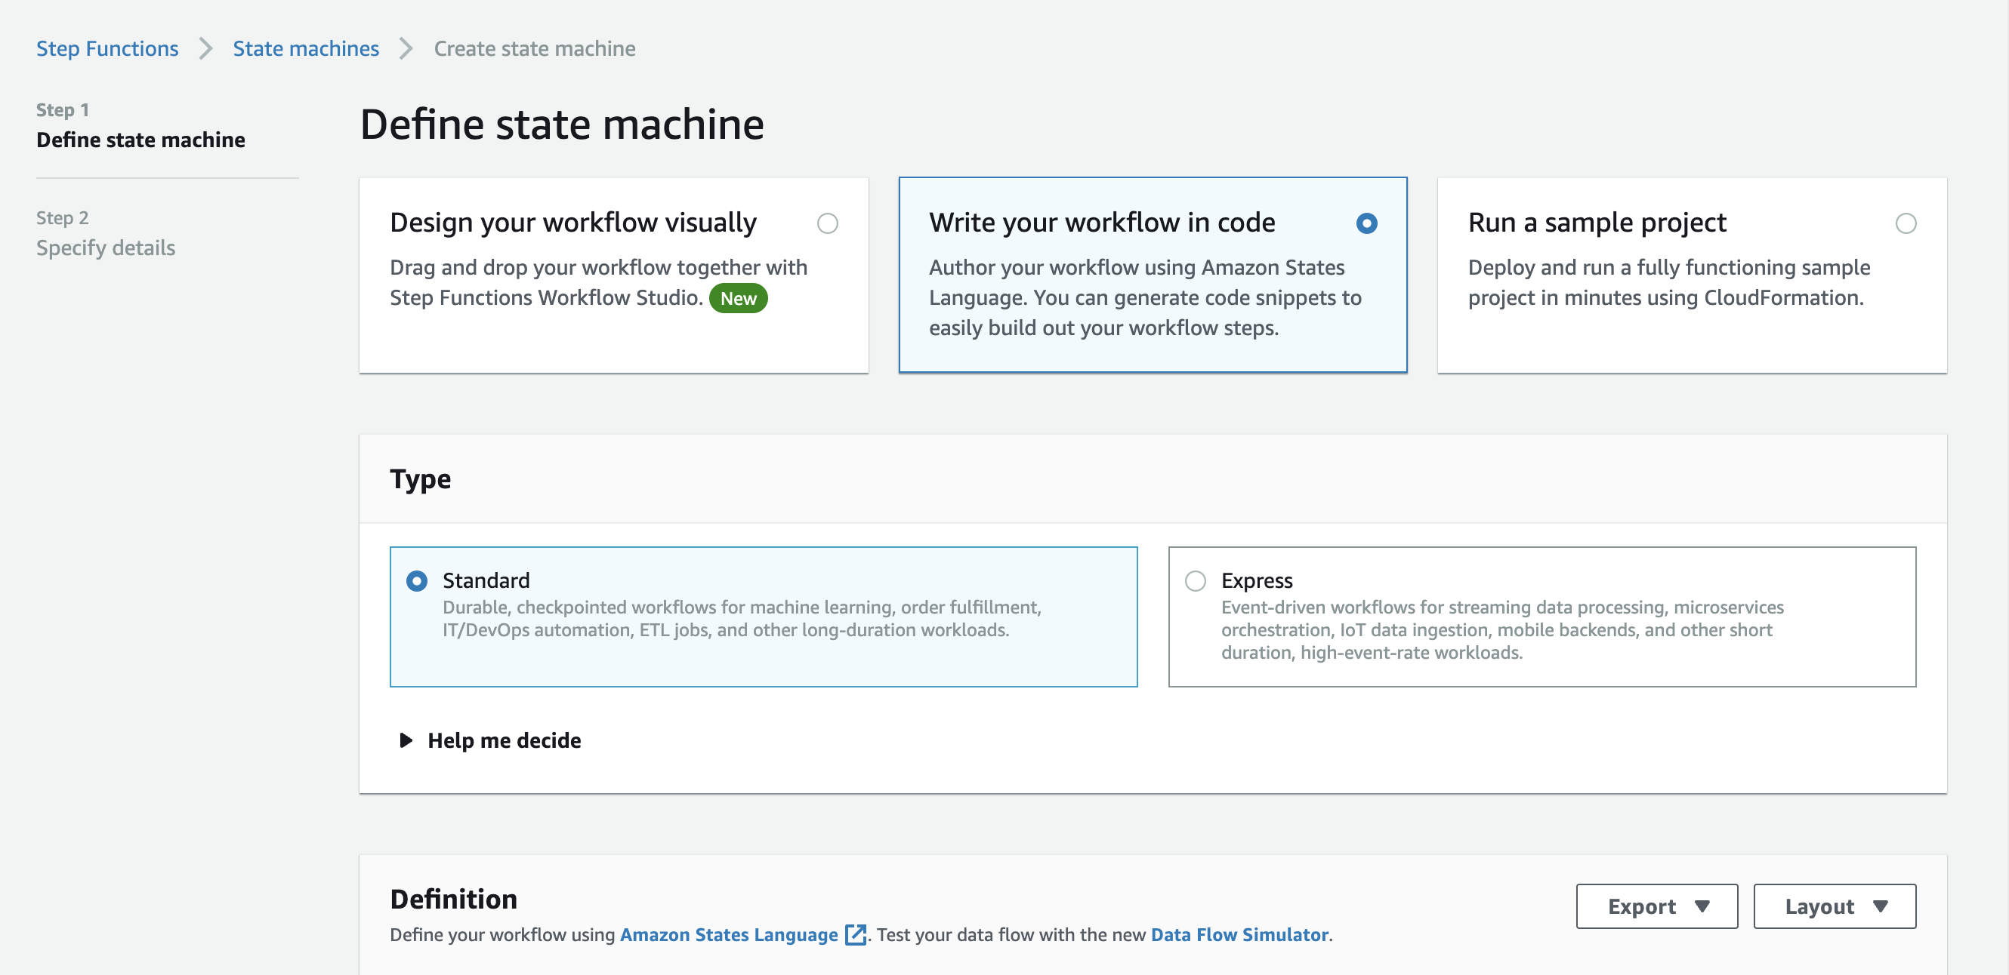Click the New badge next to Workflow Studio
This screenshot has width=2009, height=975.
click(738, 298)
